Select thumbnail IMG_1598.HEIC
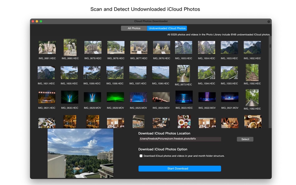 [115, 73]
